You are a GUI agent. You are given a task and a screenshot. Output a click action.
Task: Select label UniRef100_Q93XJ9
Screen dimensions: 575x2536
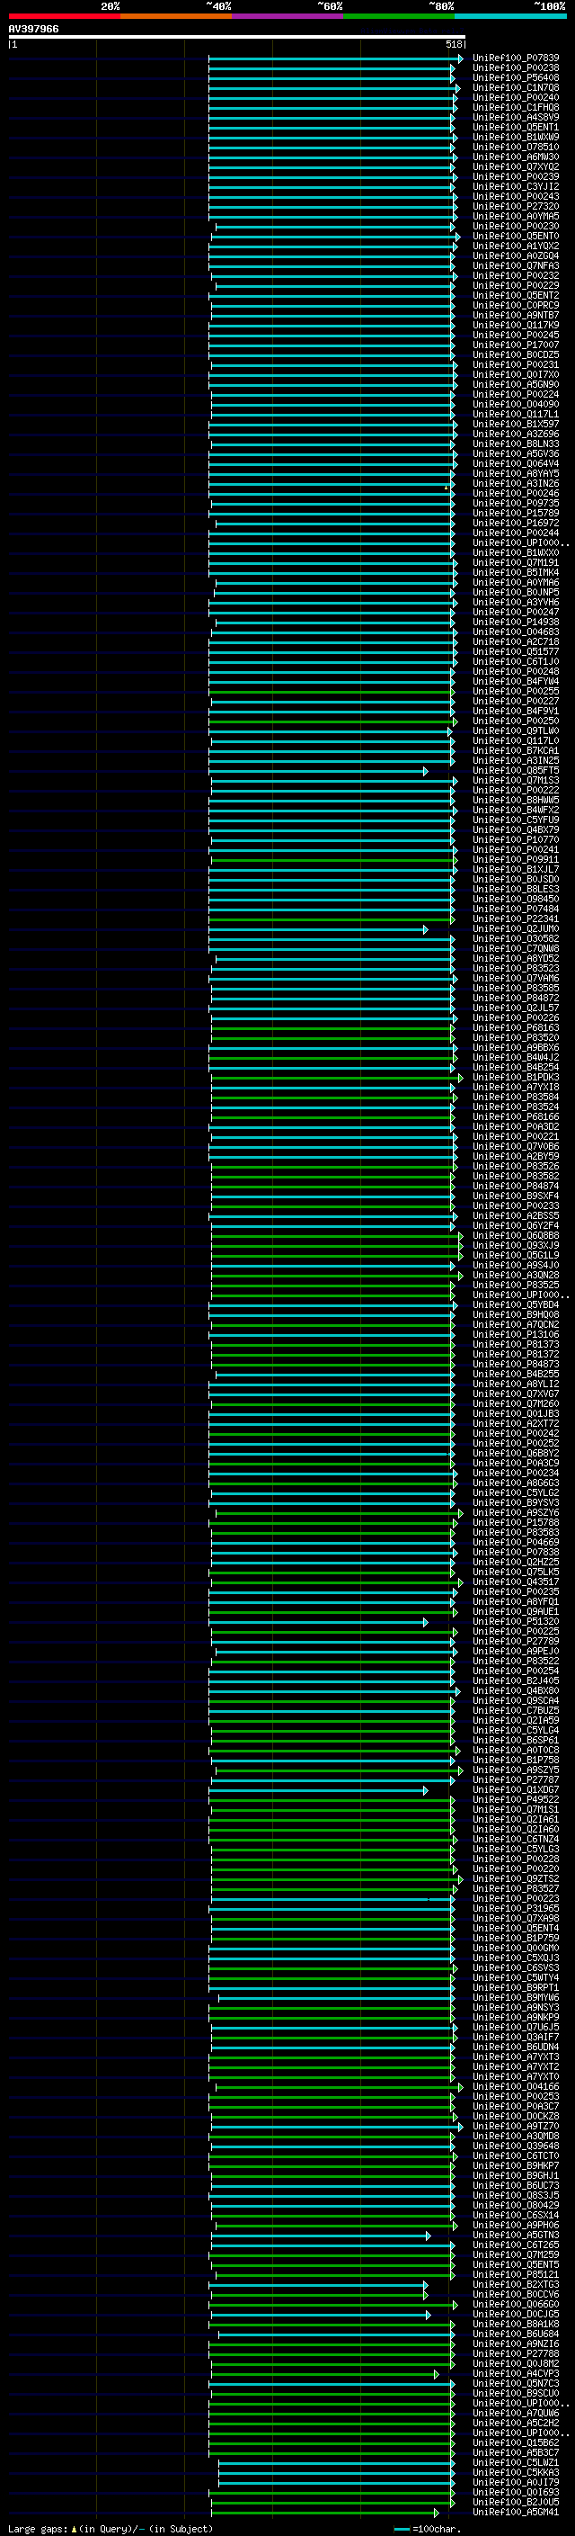(515, 1245)
